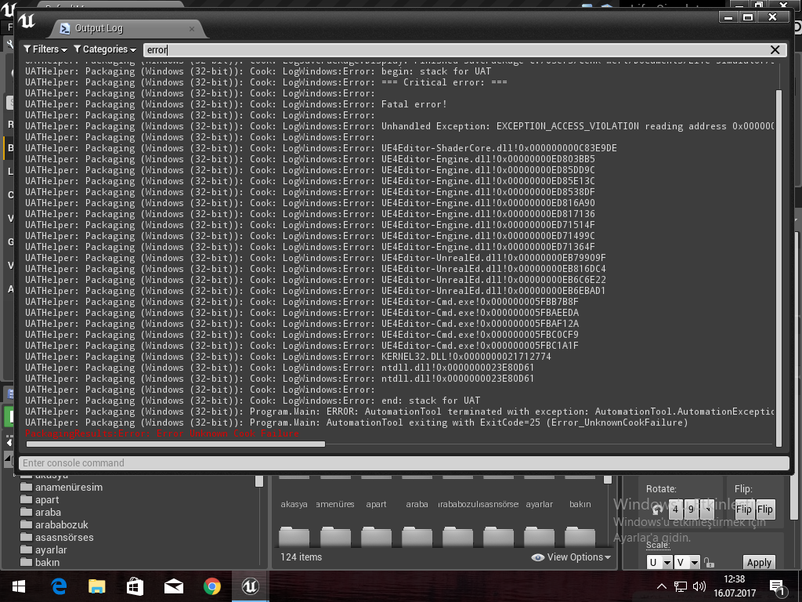
Task: Launch Microsoft Edge from taskbar
Action: [x=60, y=586]
